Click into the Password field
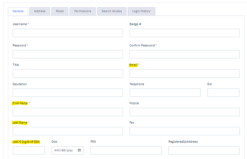 68,54
